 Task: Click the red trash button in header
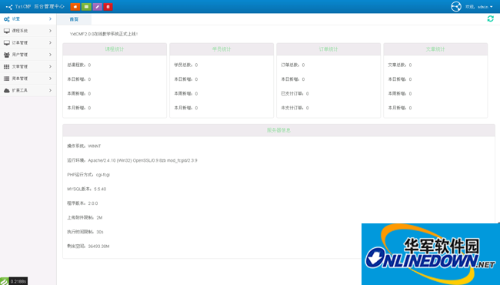tap(108, 6)
